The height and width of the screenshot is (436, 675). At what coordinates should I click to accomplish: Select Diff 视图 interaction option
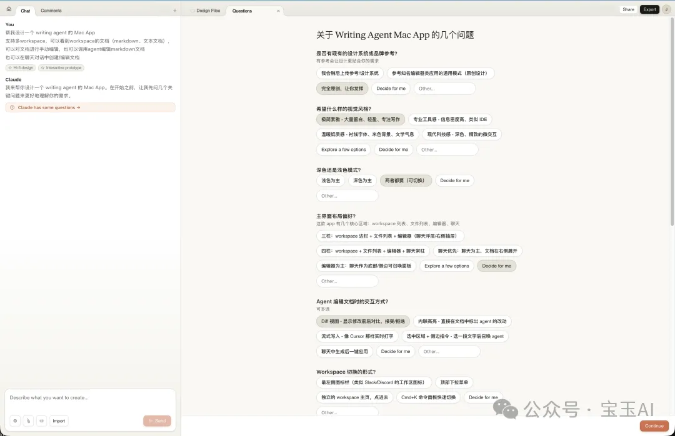(363, 321)
